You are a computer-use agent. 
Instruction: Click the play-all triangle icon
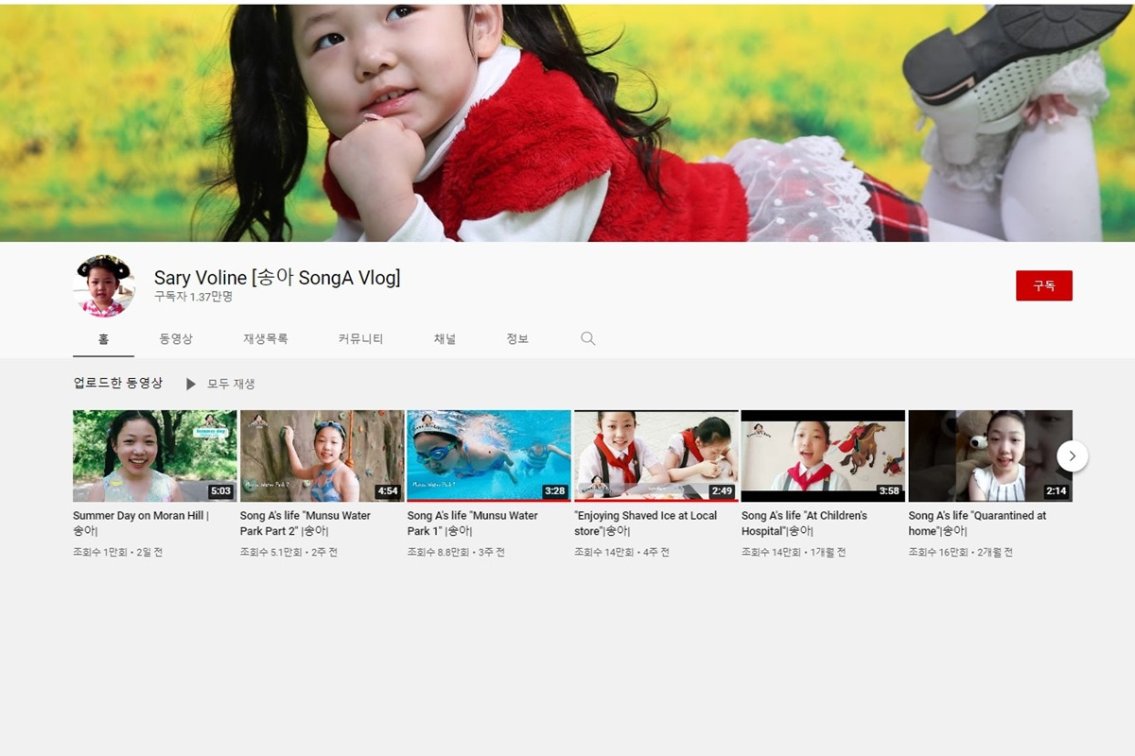point(191,384)
